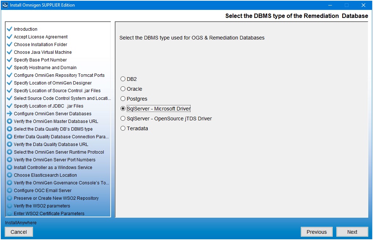The height and width of the screenshot is (240, 373).
Task: Select the Teradata radio button
Action: click(x=123, y=128)
